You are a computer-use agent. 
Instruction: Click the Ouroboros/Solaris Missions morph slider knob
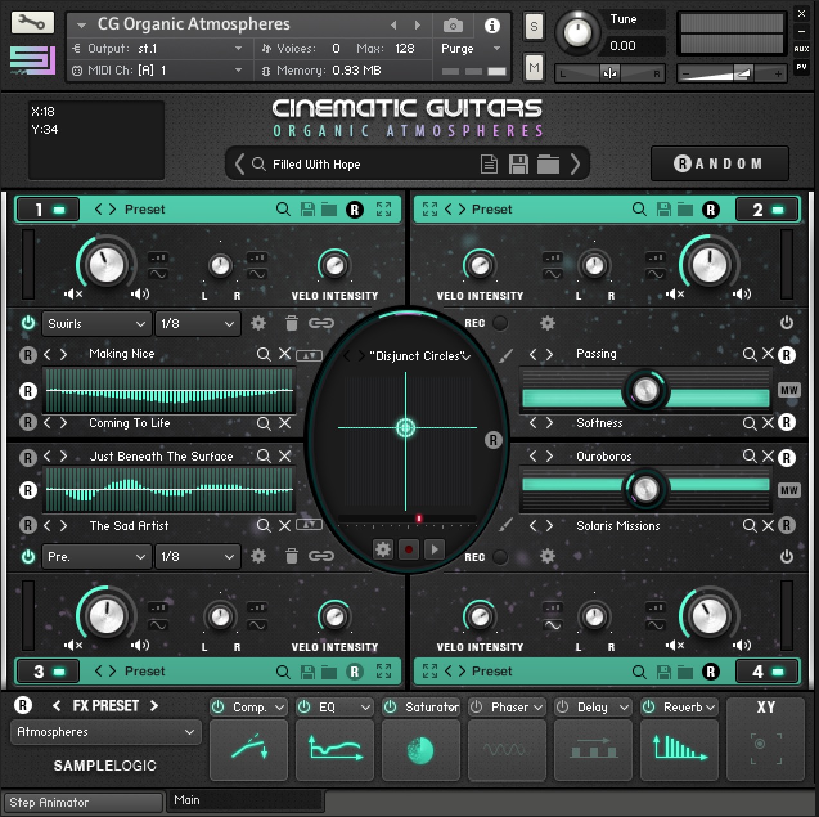645,490
